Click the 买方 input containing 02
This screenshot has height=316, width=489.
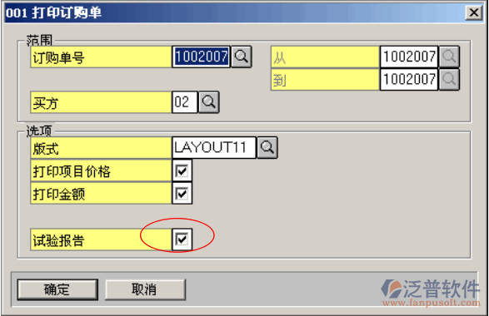(x=185, y=102)
